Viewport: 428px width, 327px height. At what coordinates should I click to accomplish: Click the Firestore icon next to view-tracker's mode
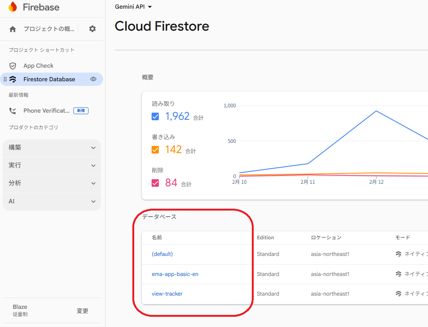(x=398, y=293)
